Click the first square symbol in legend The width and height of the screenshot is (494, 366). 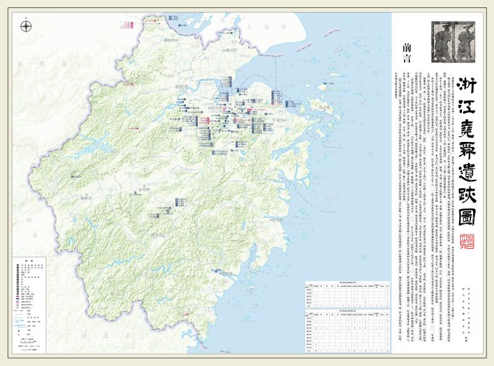17,265
